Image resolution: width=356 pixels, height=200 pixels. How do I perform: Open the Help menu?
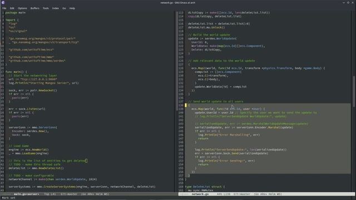coord(72,8)
